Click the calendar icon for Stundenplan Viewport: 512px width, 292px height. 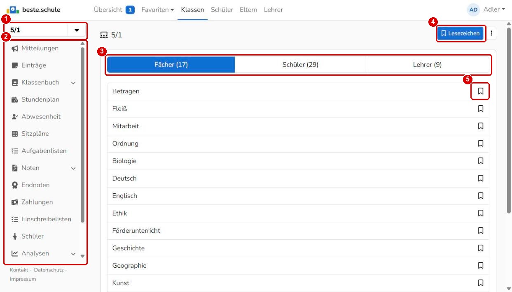[x=15, y=100]
